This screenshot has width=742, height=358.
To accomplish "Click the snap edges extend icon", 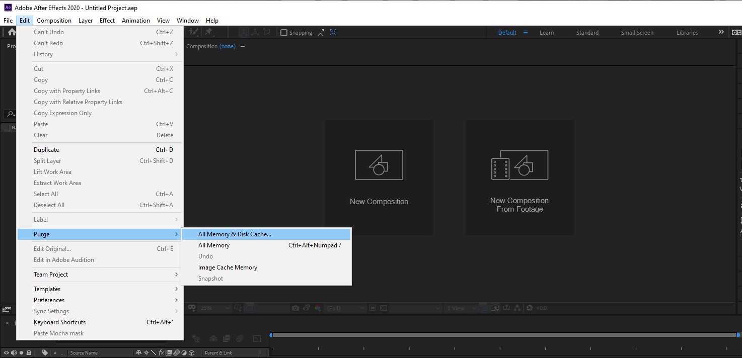I will [321, 33].
